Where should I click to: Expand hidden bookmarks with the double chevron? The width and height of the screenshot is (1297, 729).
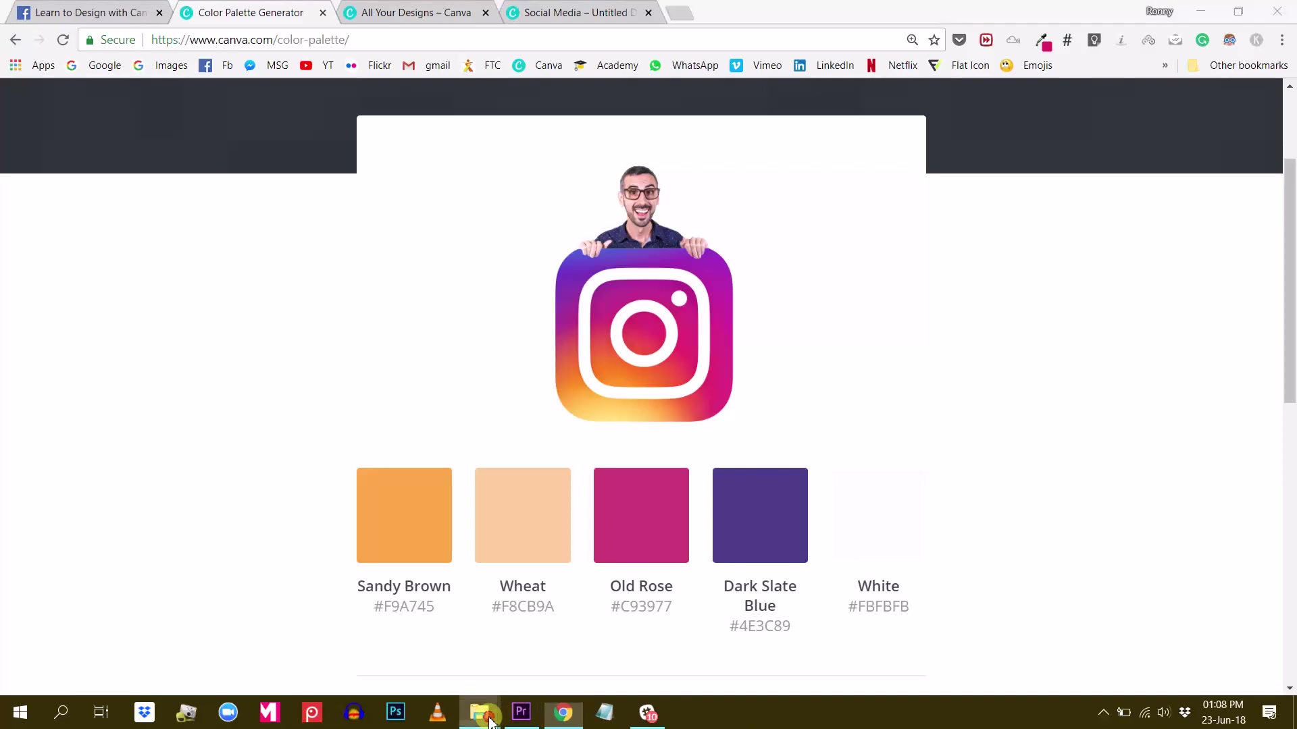(x=1165, y=65)
